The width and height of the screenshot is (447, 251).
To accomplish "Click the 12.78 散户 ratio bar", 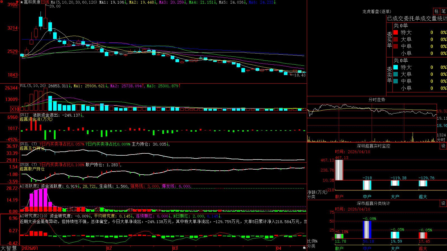I will [339, 236].
